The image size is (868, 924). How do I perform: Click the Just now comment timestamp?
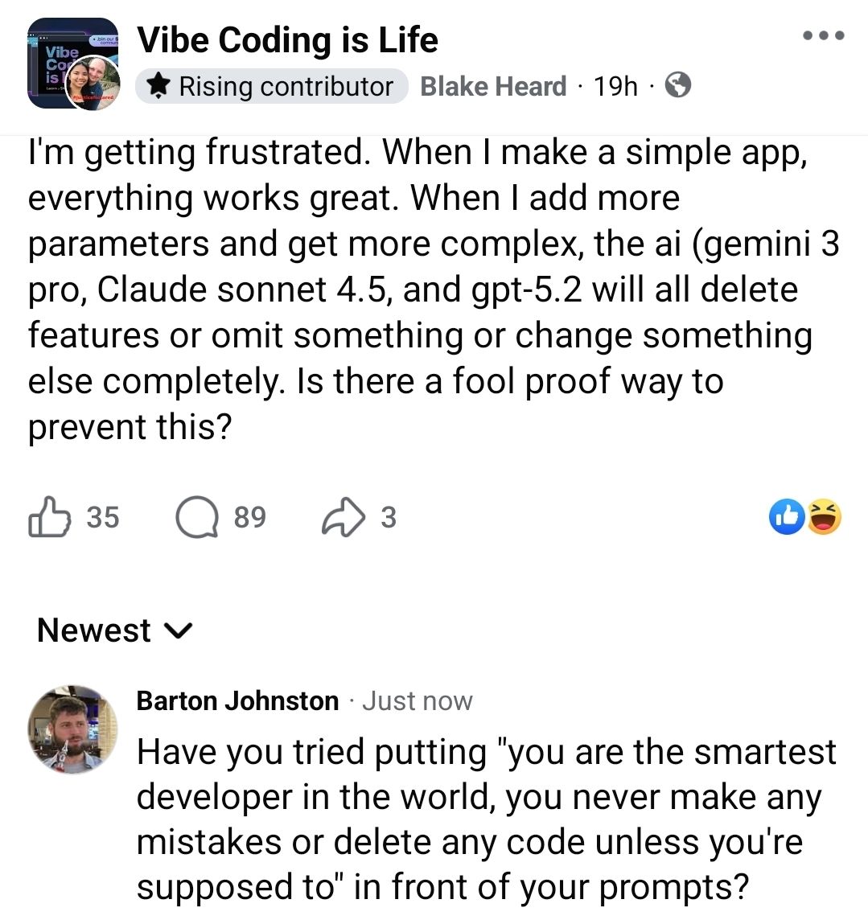(x=417, y=700)
